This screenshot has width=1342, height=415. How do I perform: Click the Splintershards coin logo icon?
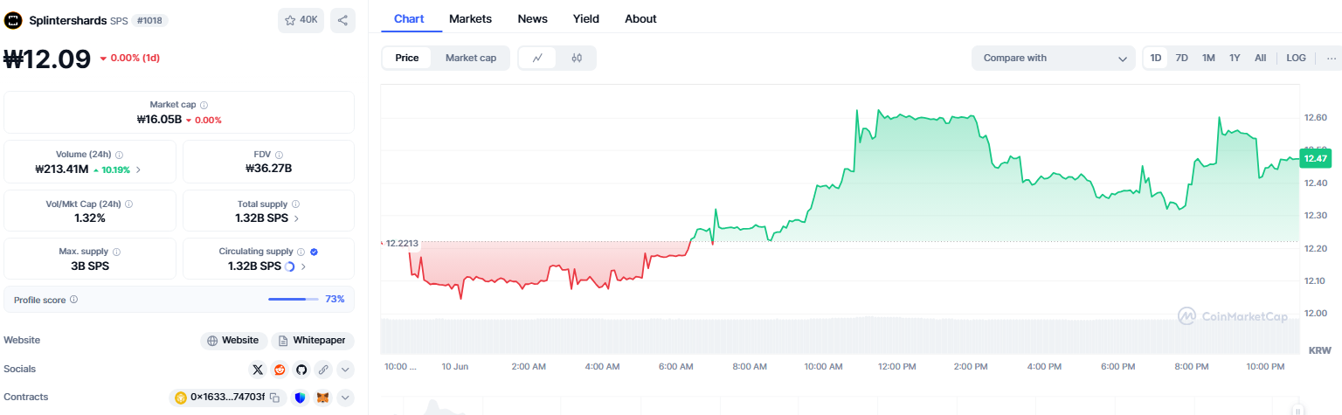point(14,20)
